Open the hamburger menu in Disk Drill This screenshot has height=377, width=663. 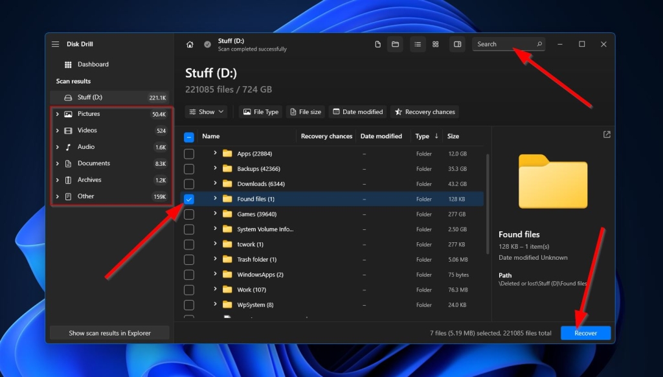[55, 43]
